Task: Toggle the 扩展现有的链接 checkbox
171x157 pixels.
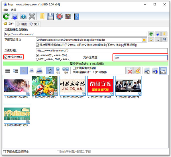Action: coord(74,68)
